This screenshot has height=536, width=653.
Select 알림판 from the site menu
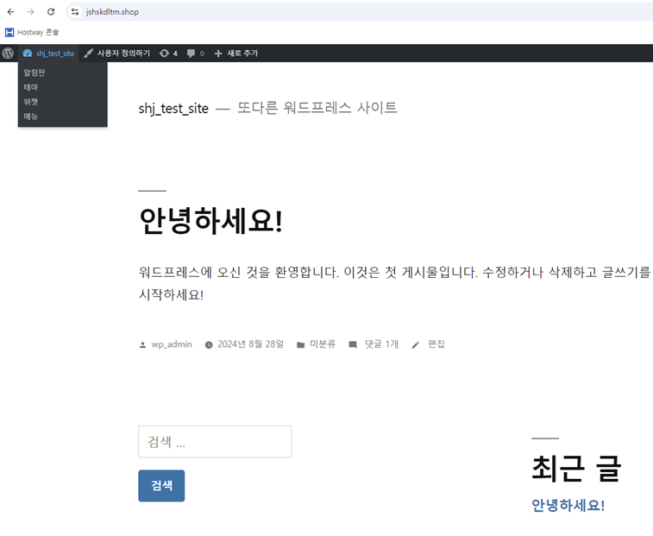pyautogui.click(x=35, y=73)
